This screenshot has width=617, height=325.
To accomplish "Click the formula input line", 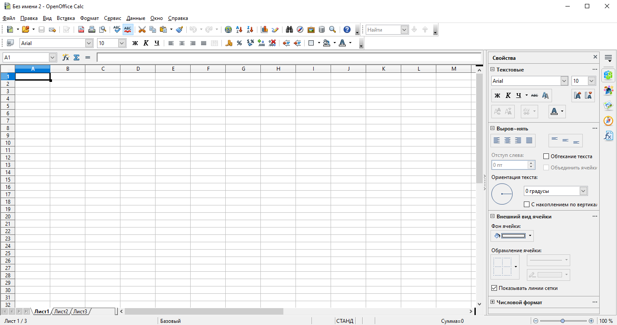I will 289,57.
